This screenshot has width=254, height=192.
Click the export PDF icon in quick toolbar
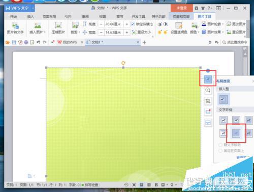pos(20,42)
